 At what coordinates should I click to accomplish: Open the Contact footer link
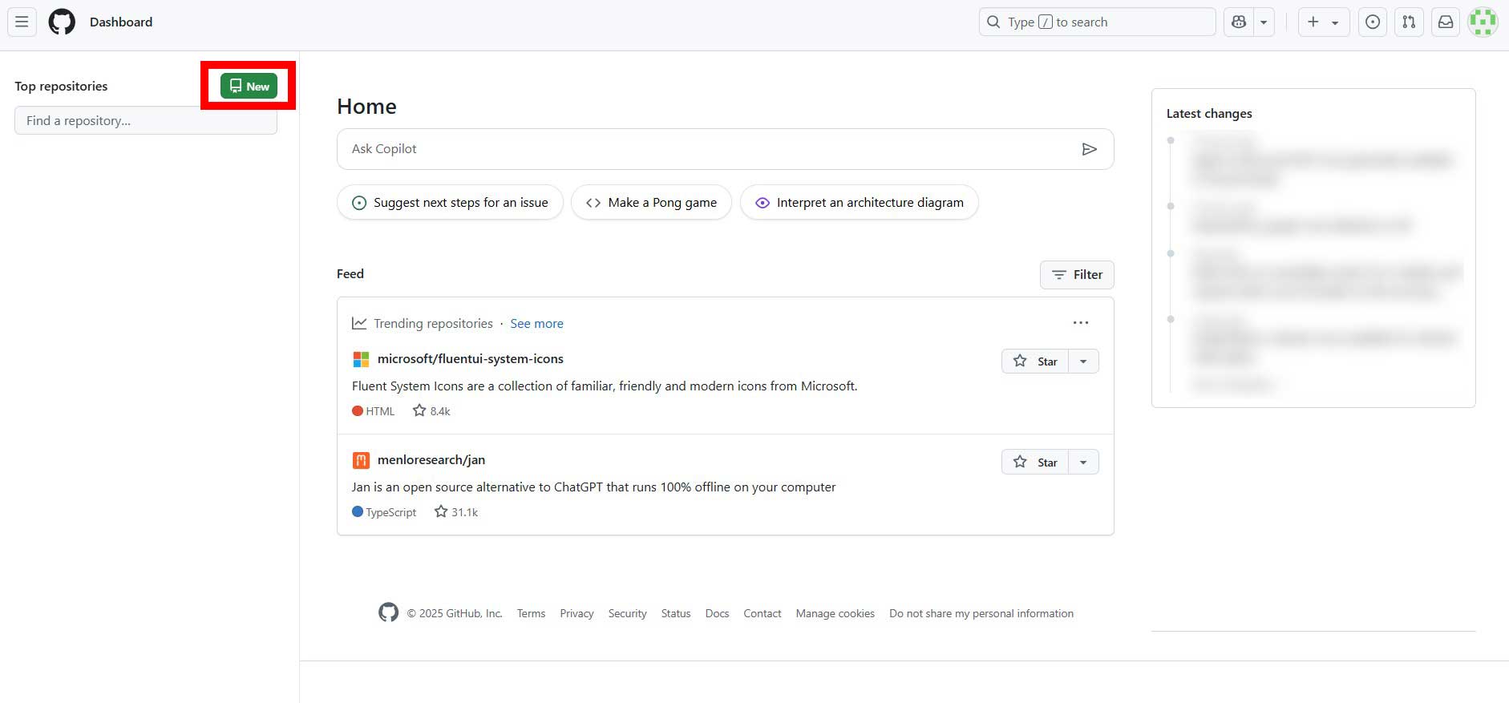pyautogui.click(x=762, y=613)
